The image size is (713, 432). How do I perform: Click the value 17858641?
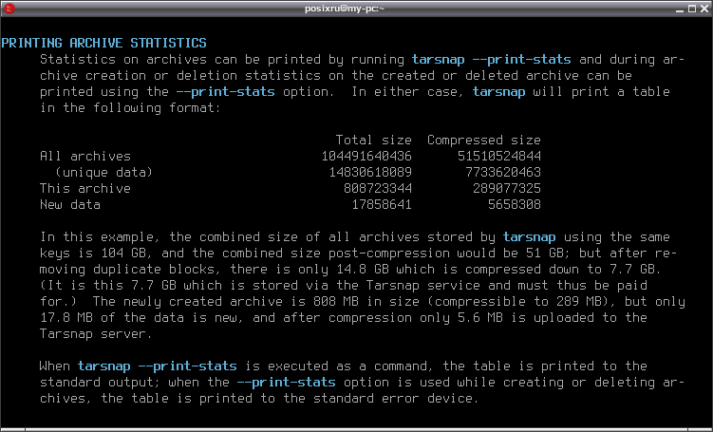click(382, 205)
